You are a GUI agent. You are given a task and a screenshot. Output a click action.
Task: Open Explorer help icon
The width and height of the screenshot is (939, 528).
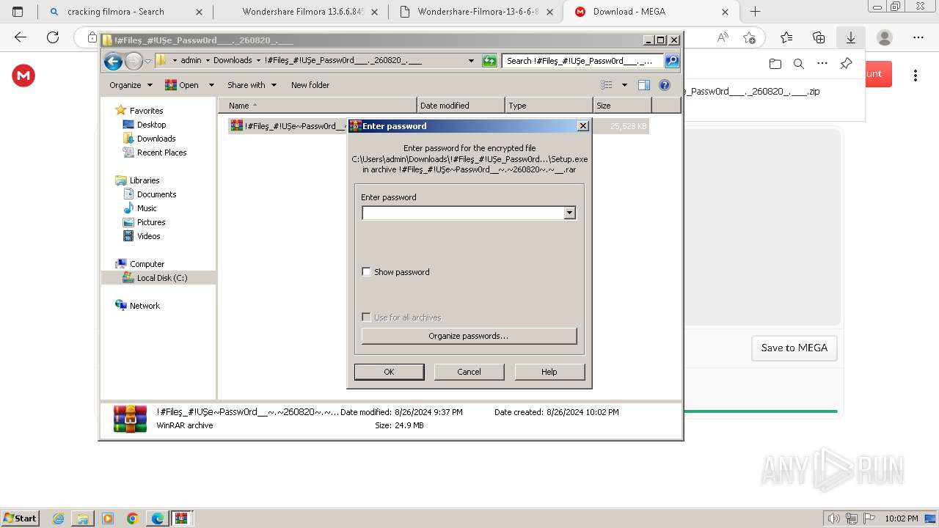coord(665,85)
